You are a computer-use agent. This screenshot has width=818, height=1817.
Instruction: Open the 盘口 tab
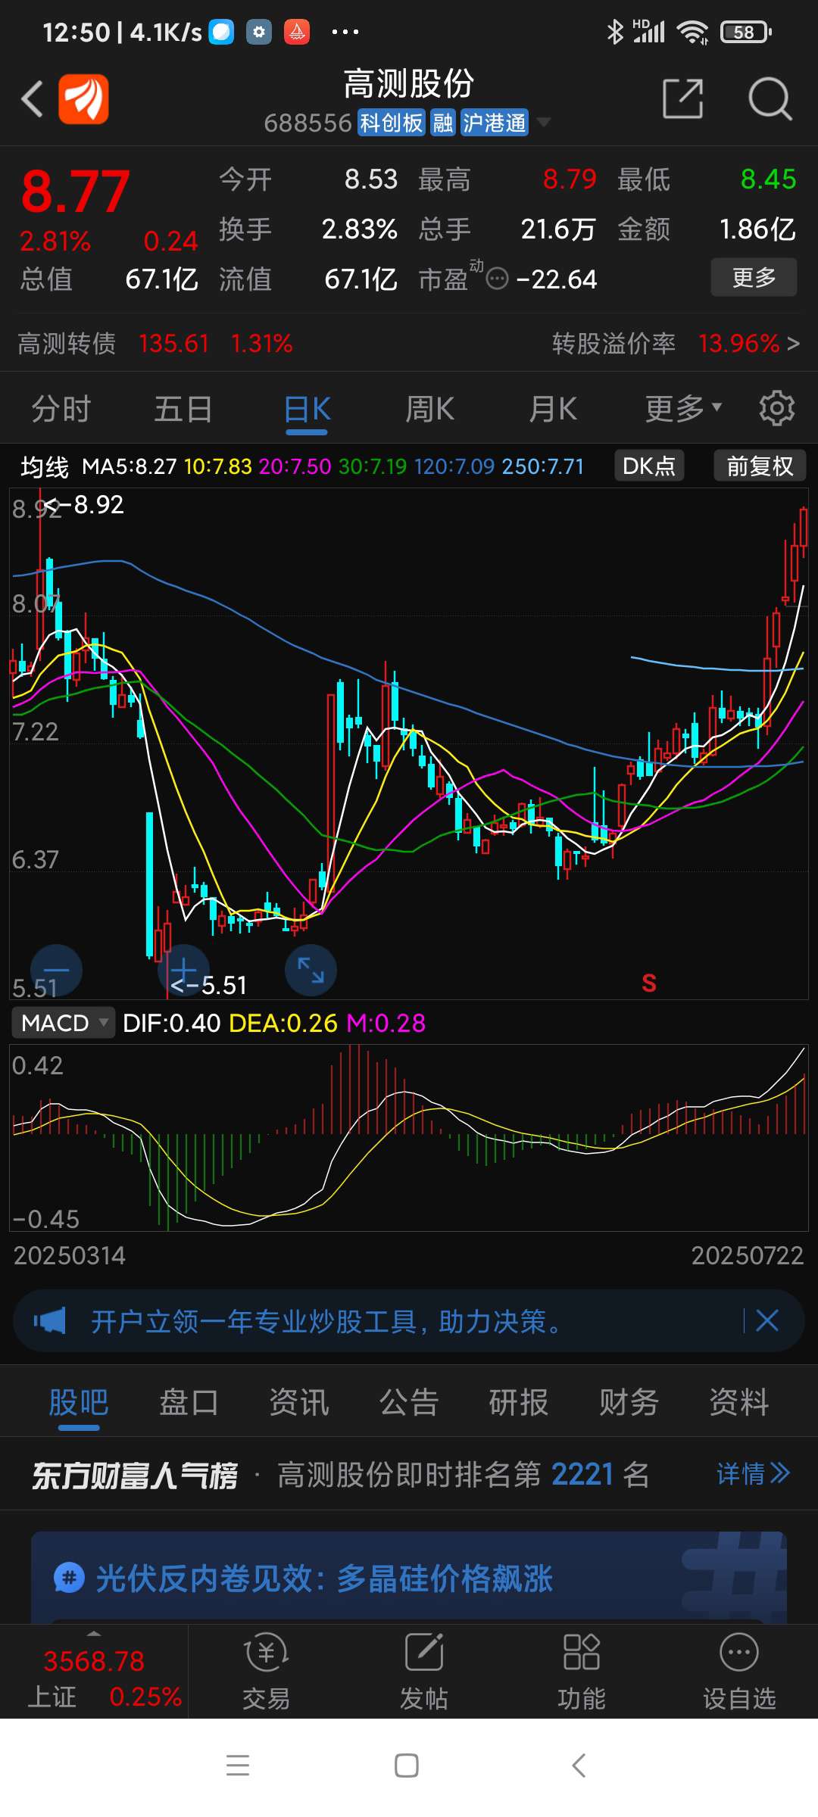point(189,1402)
